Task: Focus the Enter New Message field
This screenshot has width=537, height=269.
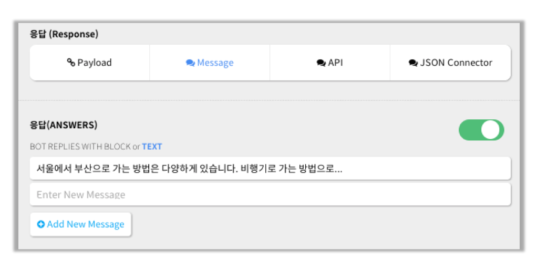Action: tap(270, 194)
